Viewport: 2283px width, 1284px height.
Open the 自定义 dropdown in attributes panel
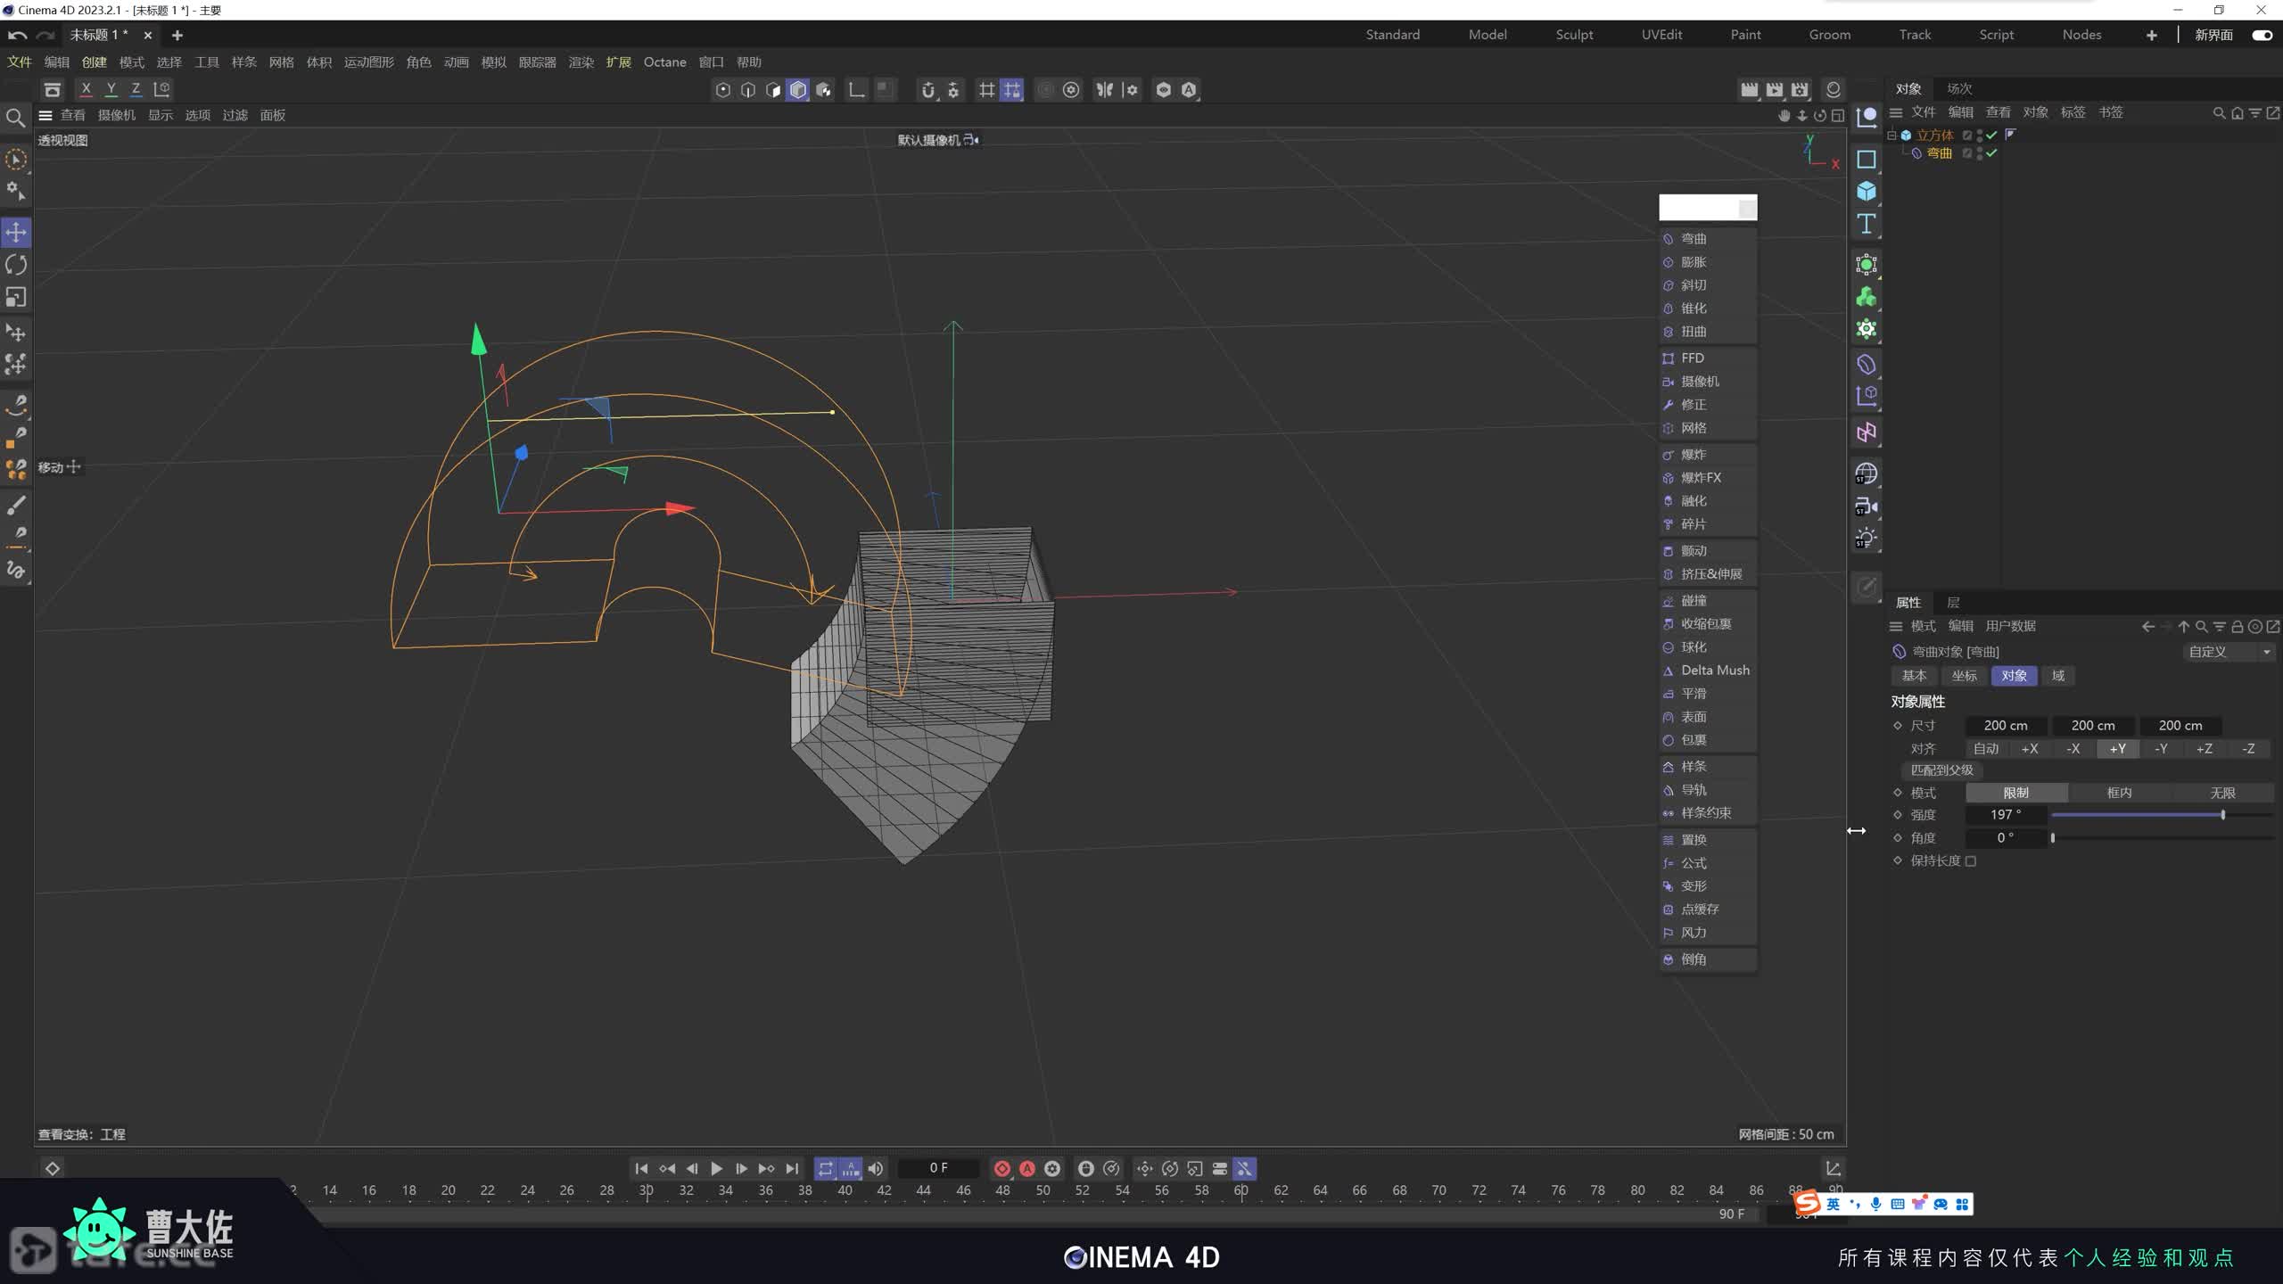tap(2229, 652)
